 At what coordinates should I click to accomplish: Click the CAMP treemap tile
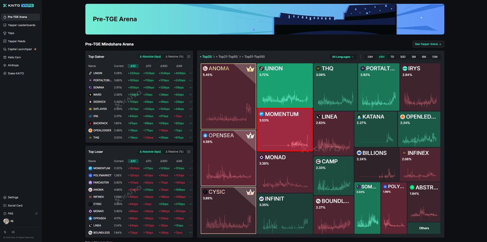tap(333, 176)
